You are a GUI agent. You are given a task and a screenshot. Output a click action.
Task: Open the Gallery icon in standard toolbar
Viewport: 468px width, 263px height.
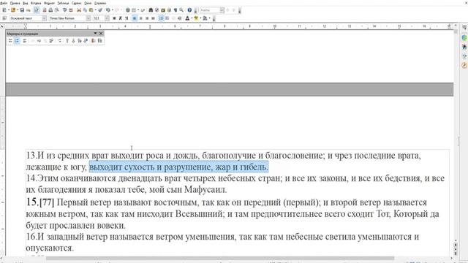(163, 10)
